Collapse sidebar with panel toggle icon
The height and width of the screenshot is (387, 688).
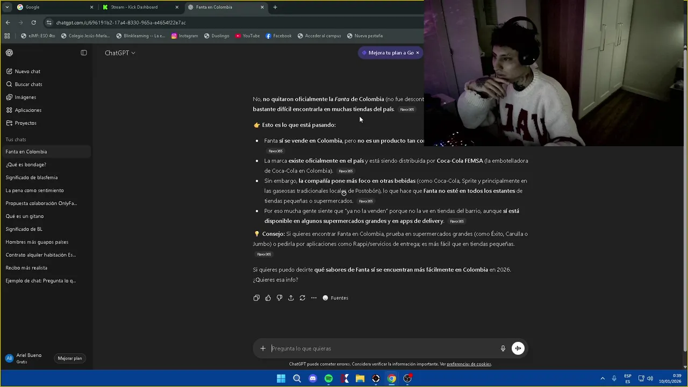coord(84,53)
